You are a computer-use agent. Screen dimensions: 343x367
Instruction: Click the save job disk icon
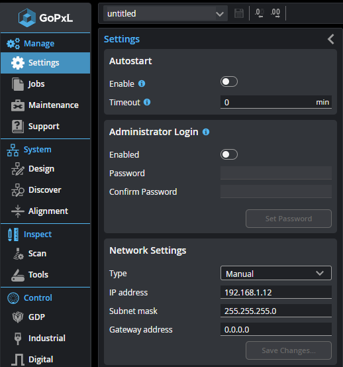click(x=238, y=13)
